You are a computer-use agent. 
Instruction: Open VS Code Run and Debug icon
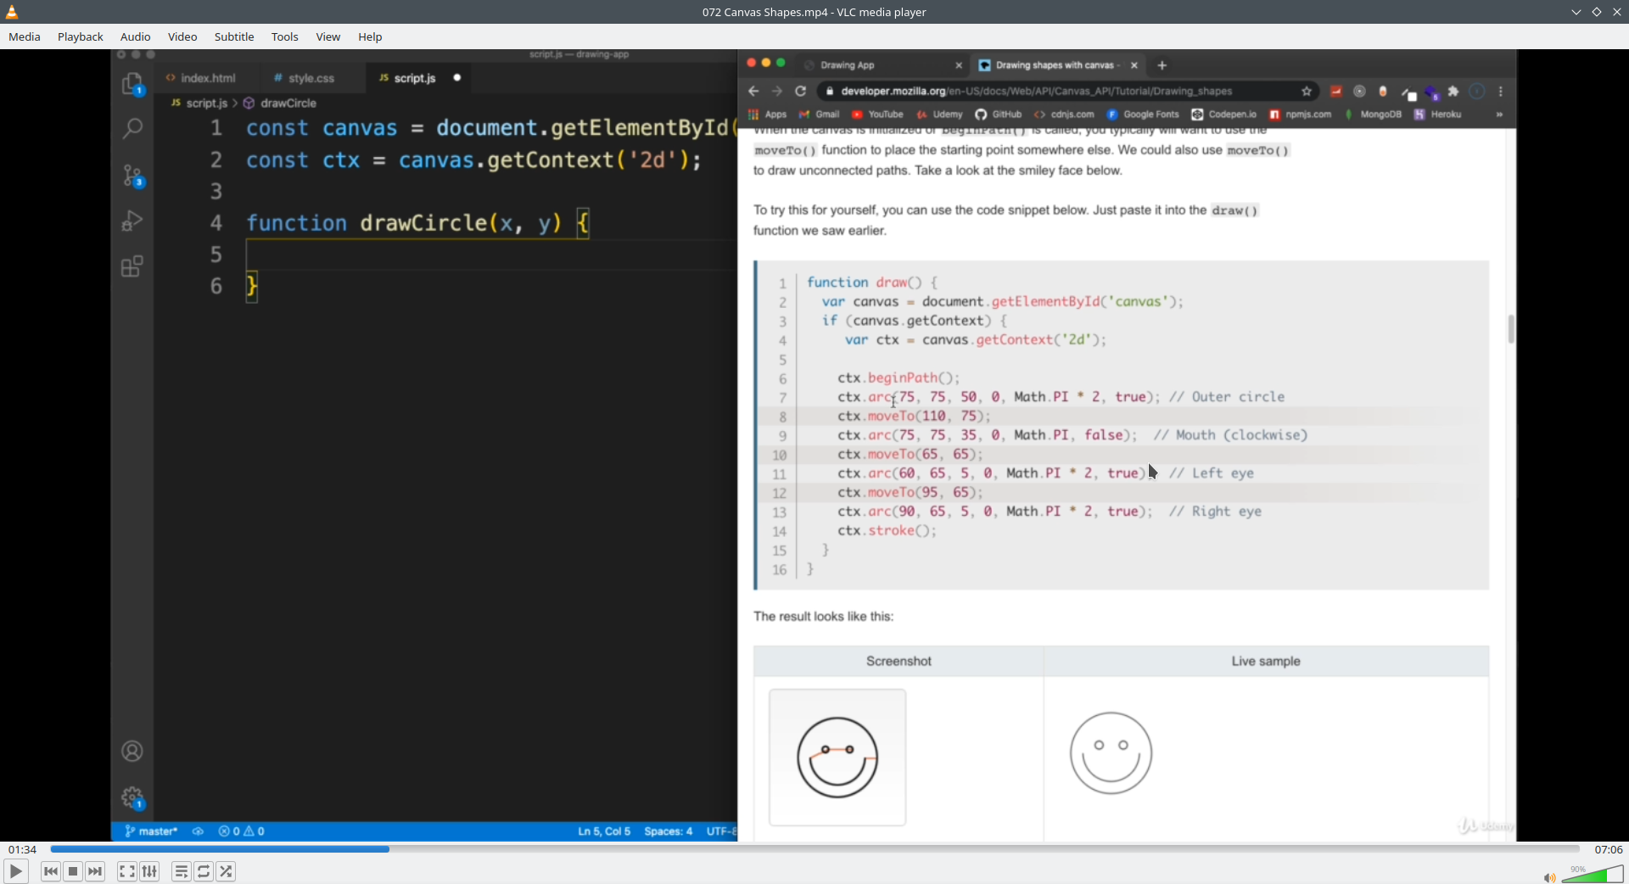132,221
